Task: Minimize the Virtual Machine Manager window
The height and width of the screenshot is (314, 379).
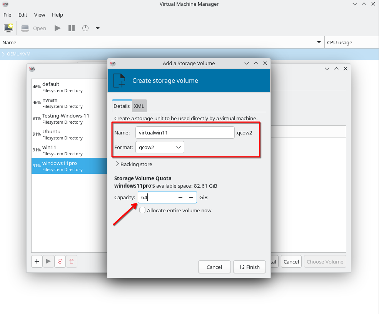Action: click(355, 4)
